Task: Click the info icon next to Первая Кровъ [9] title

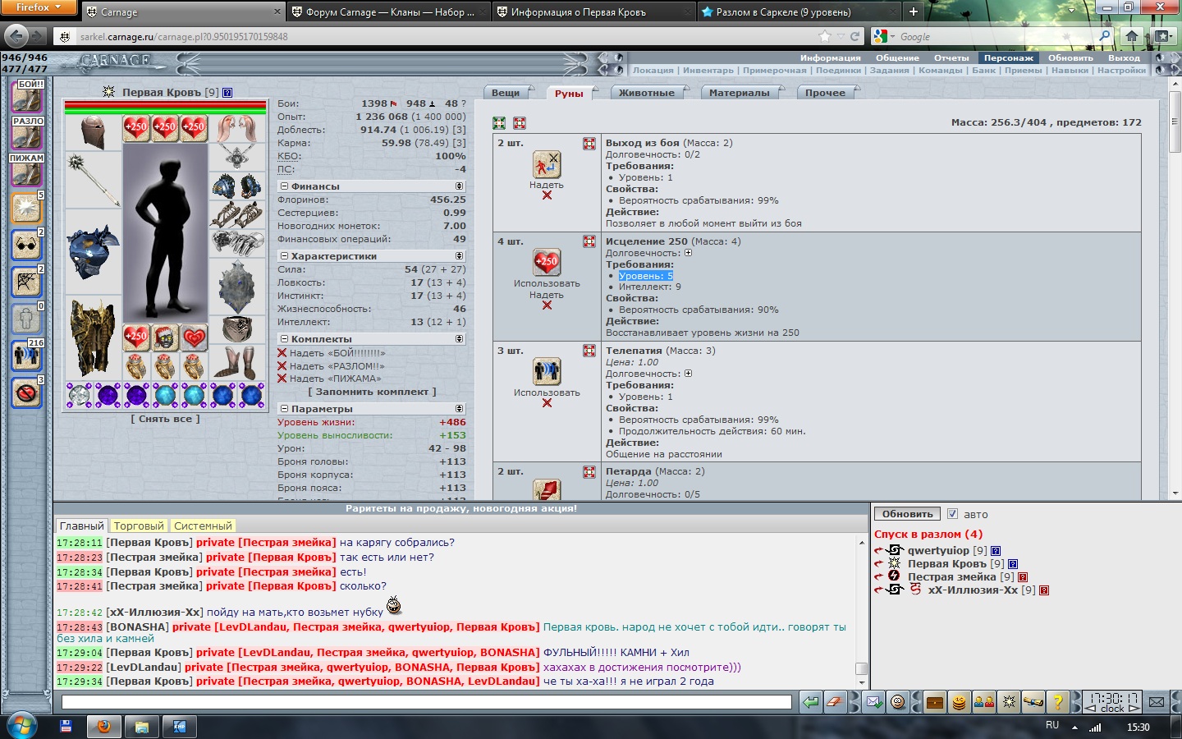Action: point(227,93)
